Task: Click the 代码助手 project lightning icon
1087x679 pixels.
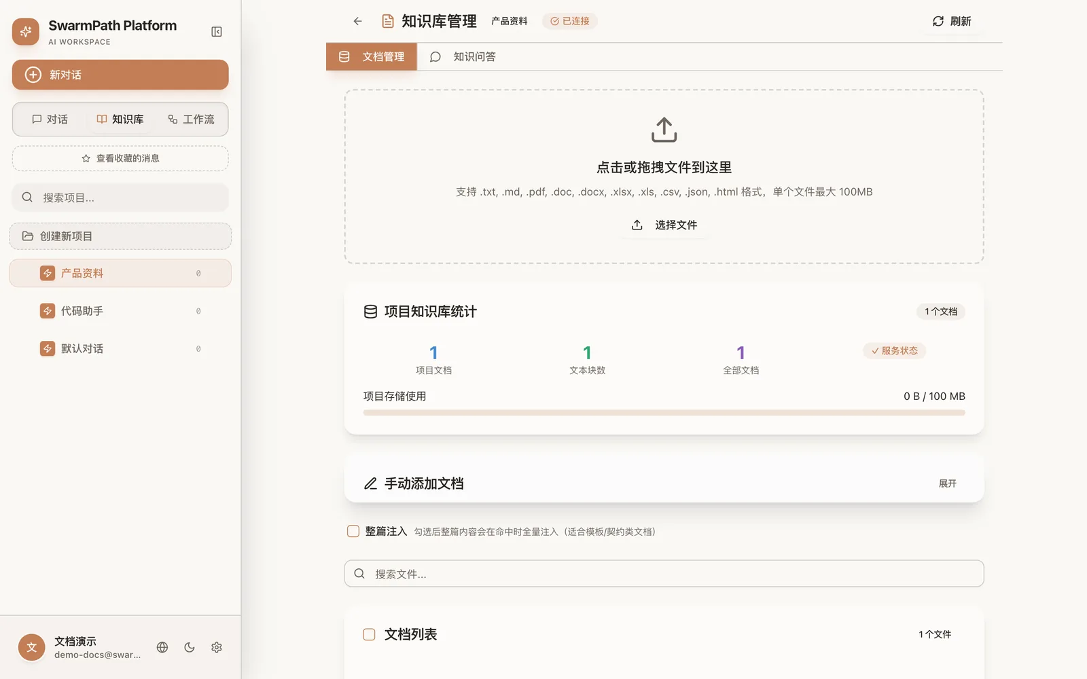Action: tap(48, 311)
